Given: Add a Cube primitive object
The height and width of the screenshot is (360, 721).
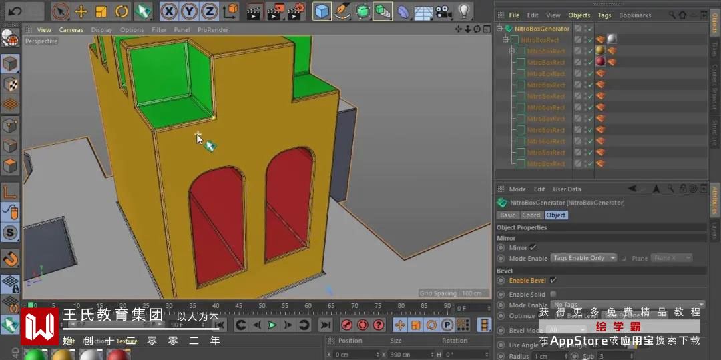Looking at the screenshot, I should pyautogui.click(x=322, y=11).
